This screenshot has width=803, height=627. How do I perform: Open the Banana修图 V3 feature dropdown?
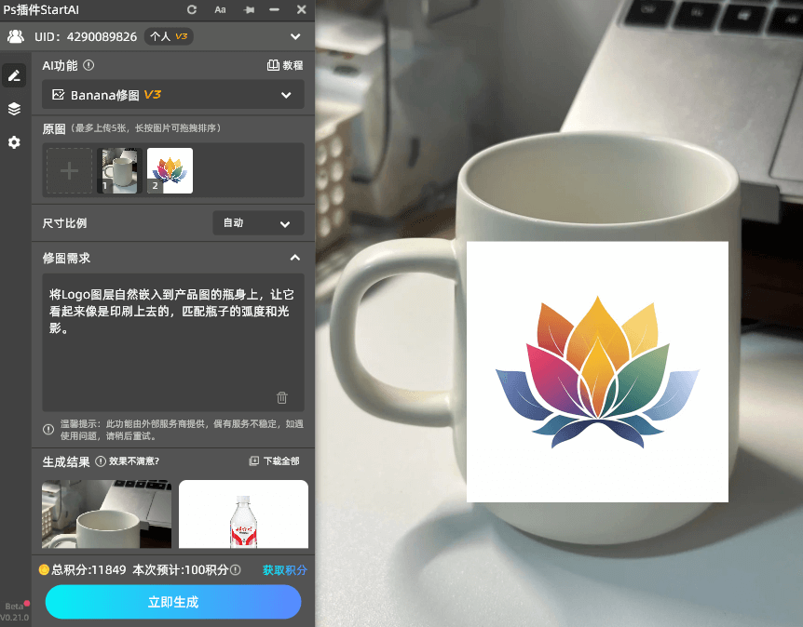click(x=172, y=94)
